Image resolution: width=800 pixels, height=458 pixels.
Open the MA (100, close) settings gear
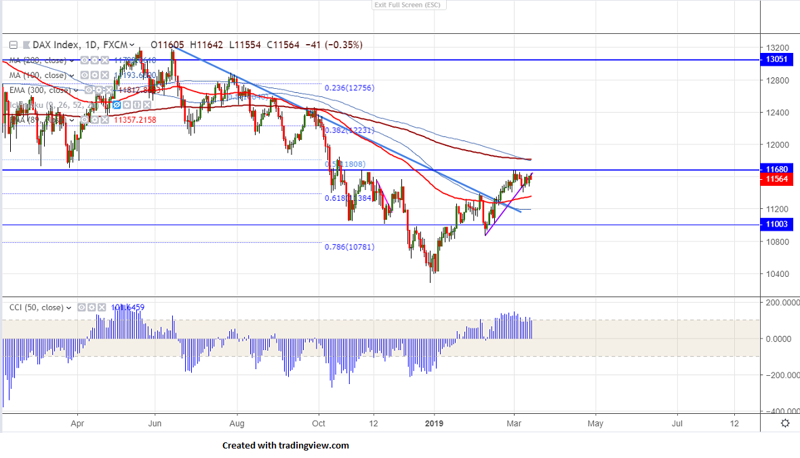pyautogui.click(x=94, y=75)
